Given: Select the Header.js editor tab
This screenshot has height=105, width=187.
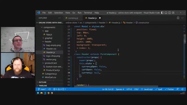Looking at the screenshot, I should coord(92,18).
